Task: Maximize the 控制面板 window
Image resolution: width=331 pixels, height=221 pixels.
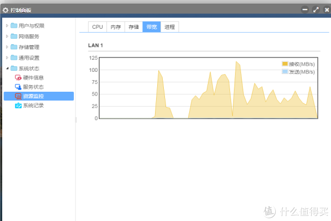Action: (x=316, y=9)
